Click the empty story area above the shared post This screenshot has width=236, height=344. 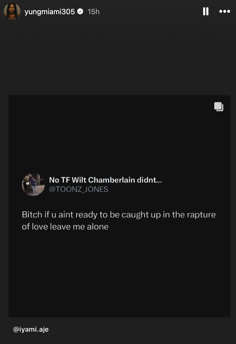[118, 58]
